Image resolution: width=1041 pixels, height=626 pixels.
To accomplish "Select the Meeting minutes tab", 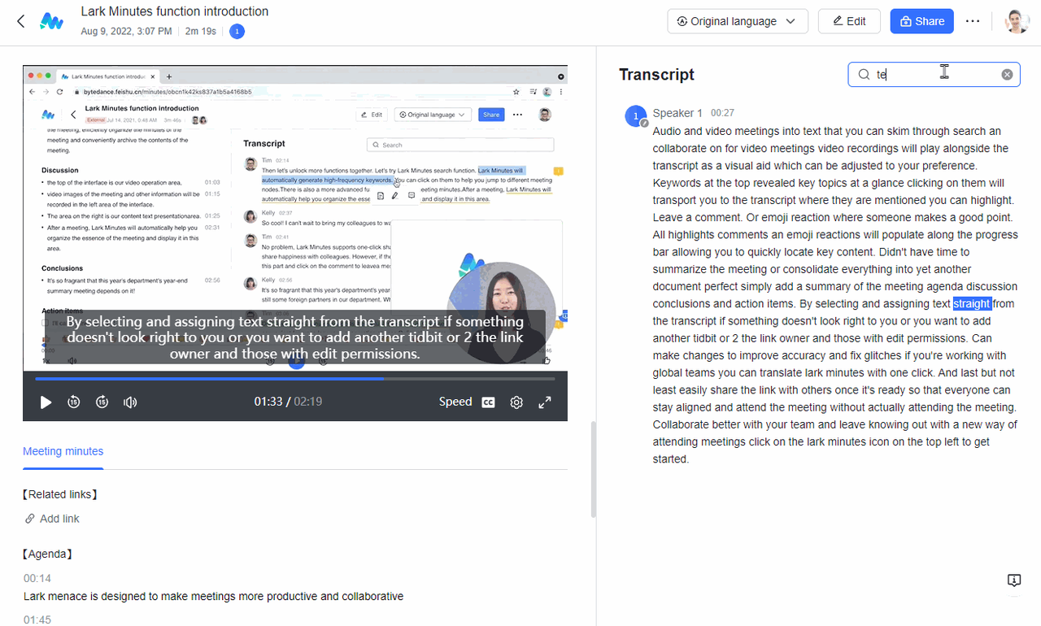I will tap(63, 451).
